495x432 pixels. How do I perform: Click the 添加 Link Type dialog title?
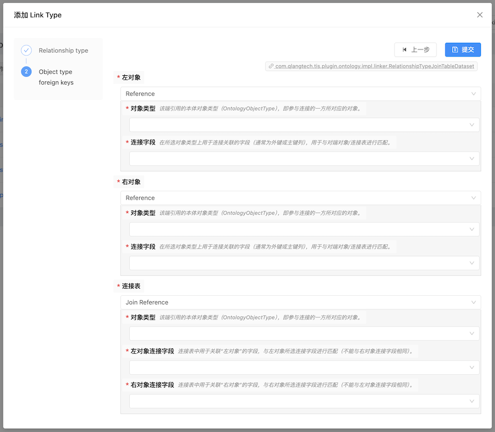point(37,15)
